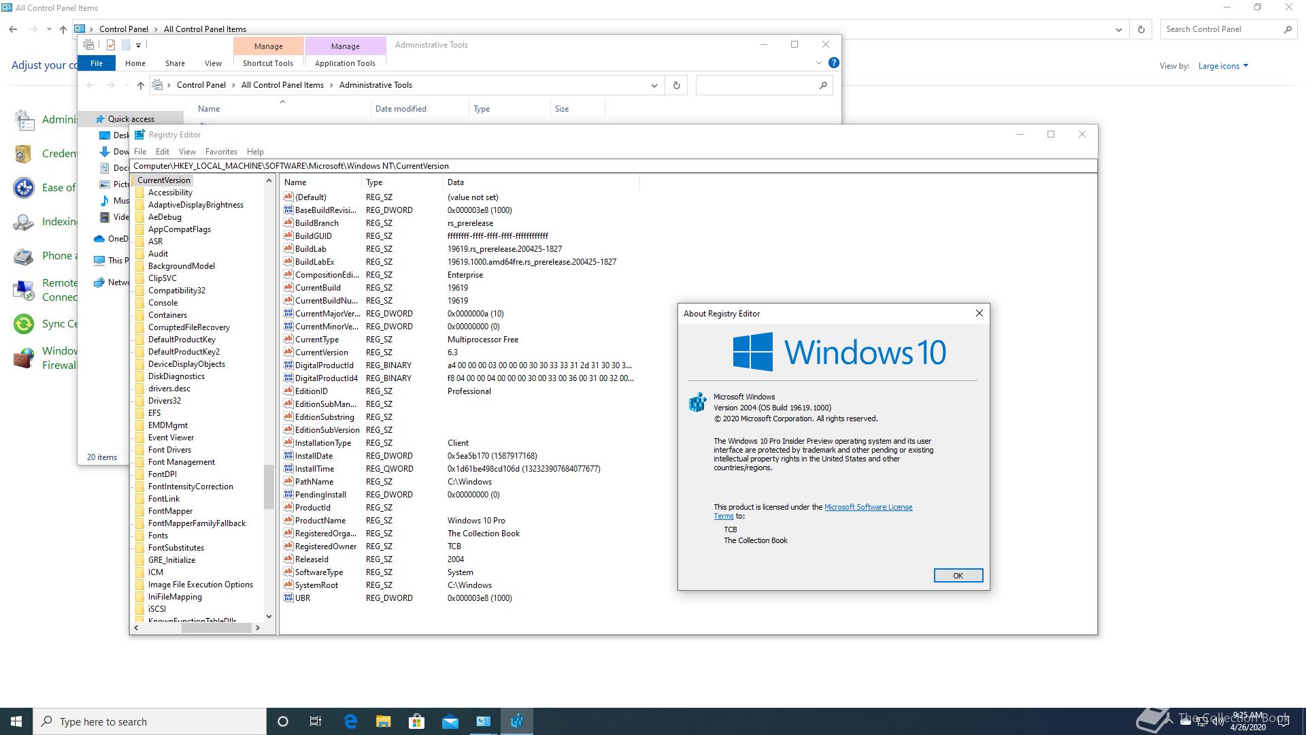Sort by Date modified column
1306x735 pixels.
401,109
